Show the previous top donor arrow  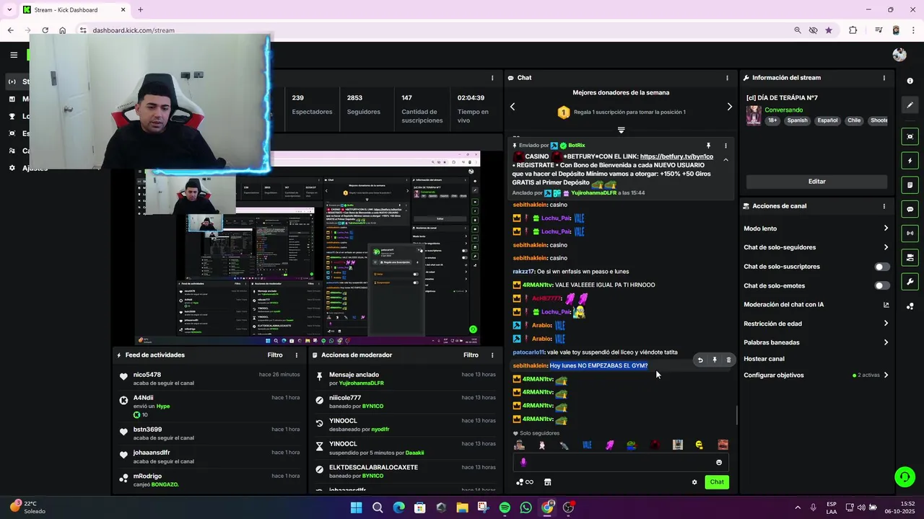click(x=513, y=107)
